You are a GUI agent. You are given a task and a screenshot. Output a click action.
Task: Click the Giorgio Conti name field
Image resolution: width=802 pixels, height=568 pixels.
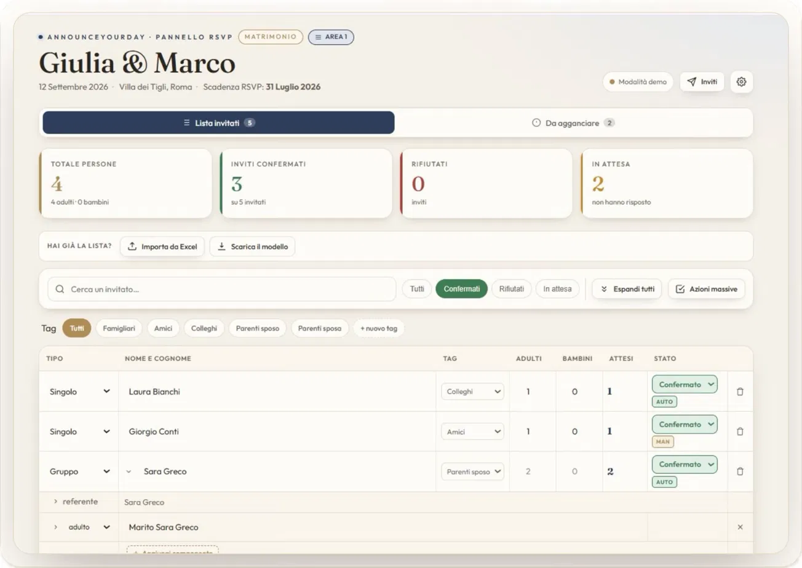coord(277,432)
